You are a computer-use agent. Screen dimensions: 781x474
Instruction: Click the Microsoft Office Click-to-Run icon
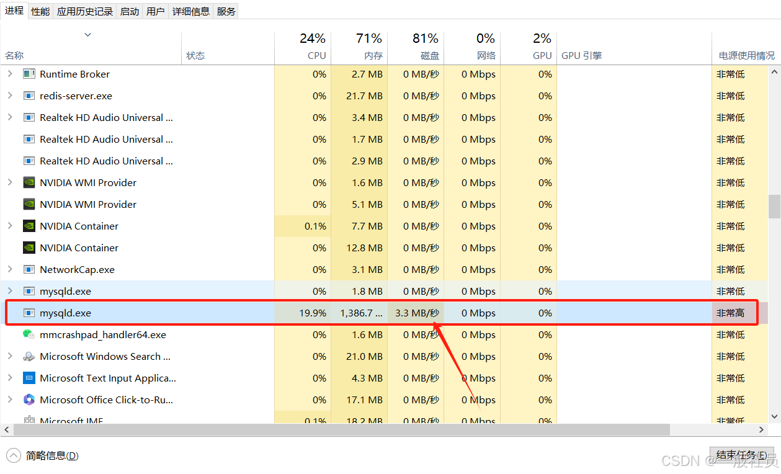(x=29, y=400)
